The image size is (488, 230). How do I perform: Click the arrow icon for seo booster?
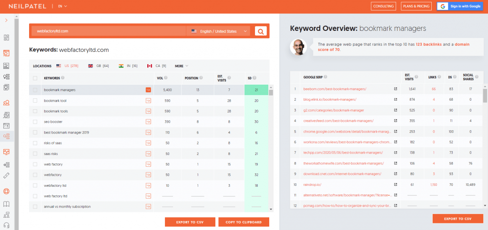(x=148, y=122)
